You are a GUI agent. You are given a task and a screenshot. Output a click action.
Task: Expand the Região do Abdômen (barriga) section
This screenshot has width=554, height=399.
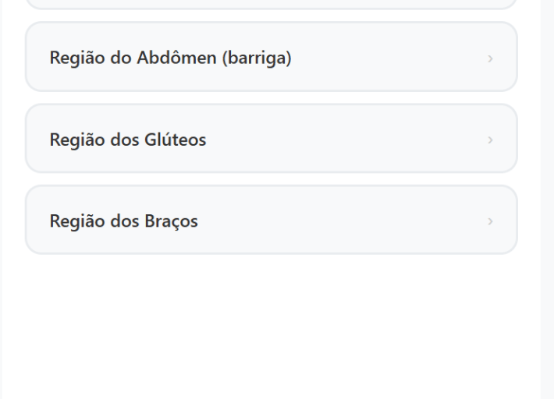[x=271, y=57]
